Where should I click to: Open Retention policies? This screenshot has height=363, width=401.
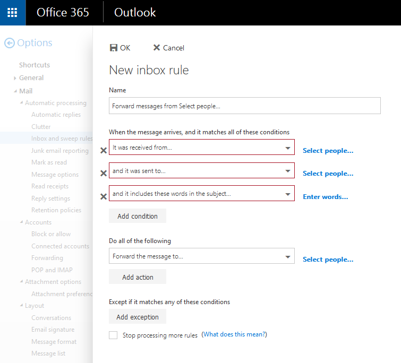coord(56,210)
